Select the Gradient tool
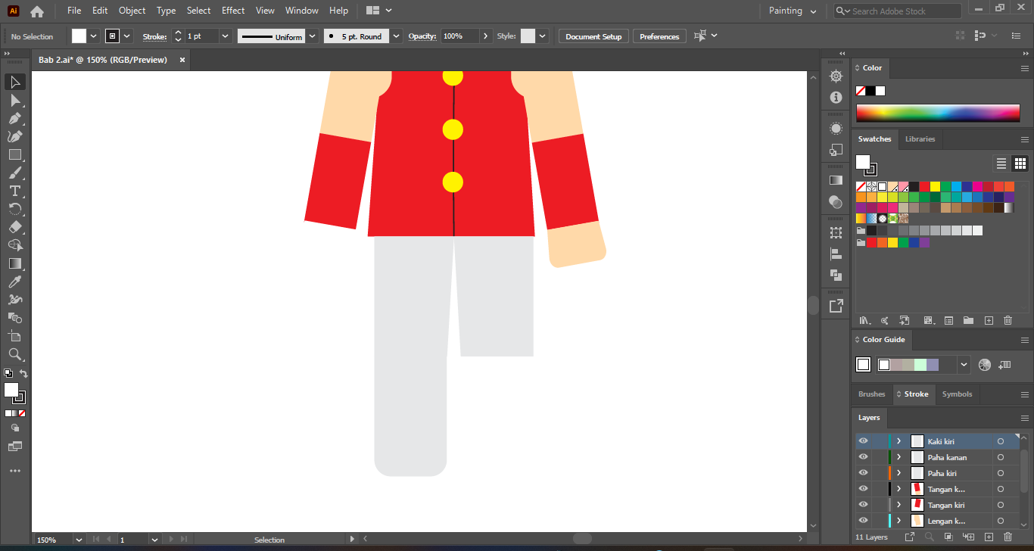Image resolution: width=1034 pixels, height=551 pixels. 14,263
